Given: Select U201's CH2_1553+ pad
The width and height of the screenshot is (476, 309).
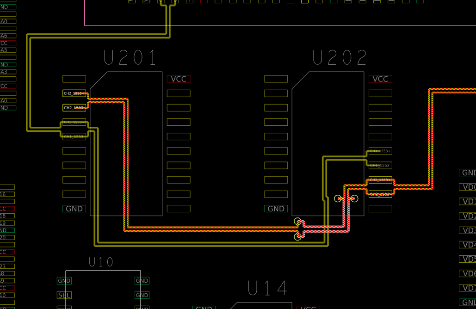Looking at the screenshot, I should (74, 93).
